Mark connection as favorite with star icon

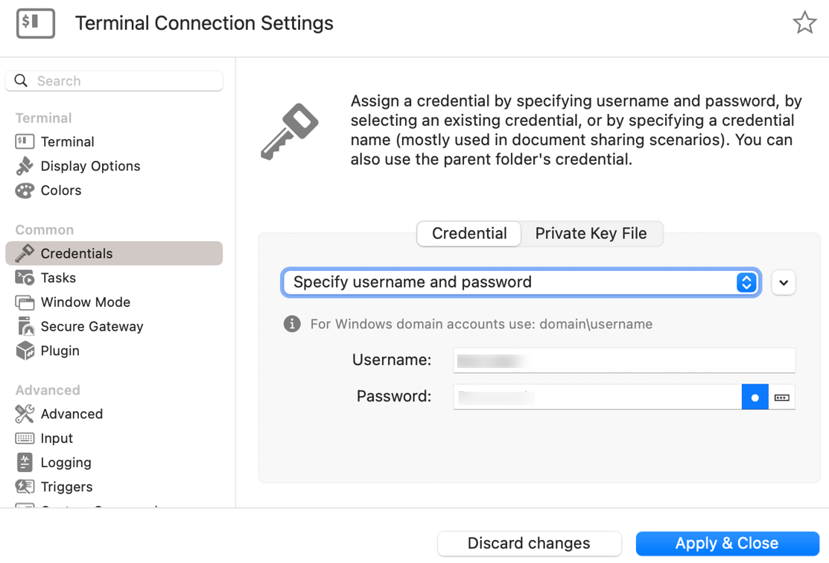804,23
